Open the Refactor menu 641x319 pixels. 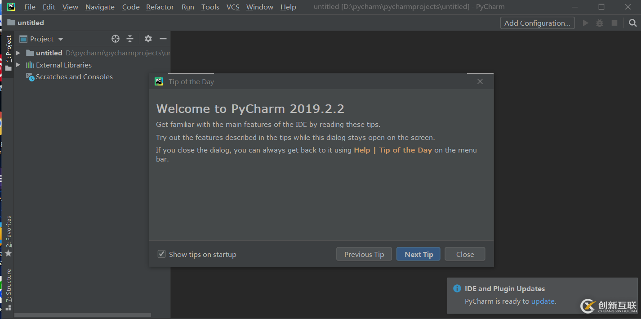tap(160, 7)
